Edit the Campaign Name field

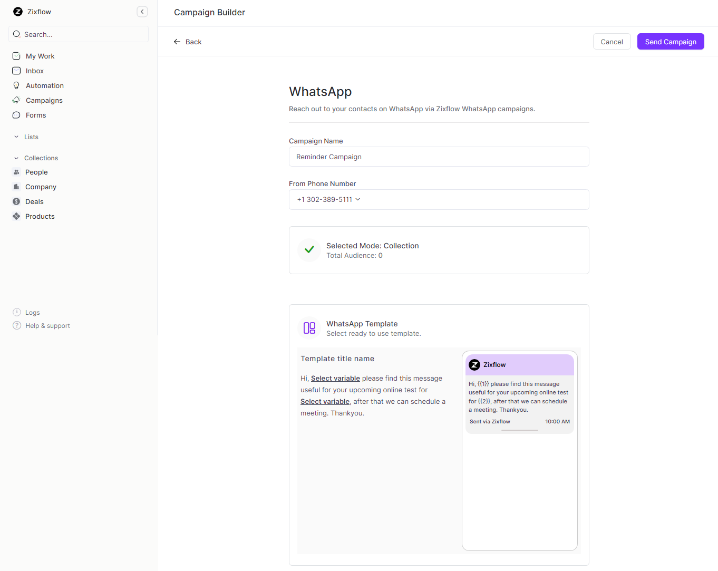pos(439,157)
